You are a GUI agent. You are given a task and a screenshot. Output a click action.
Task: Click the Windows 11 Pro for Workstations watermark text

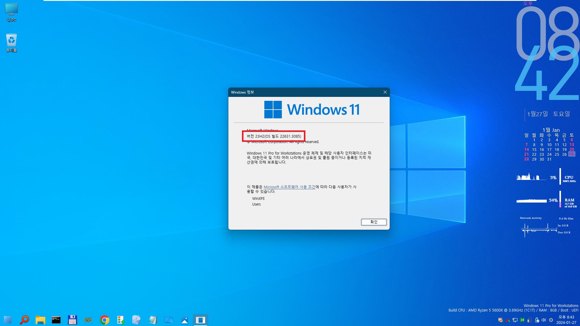551,305
